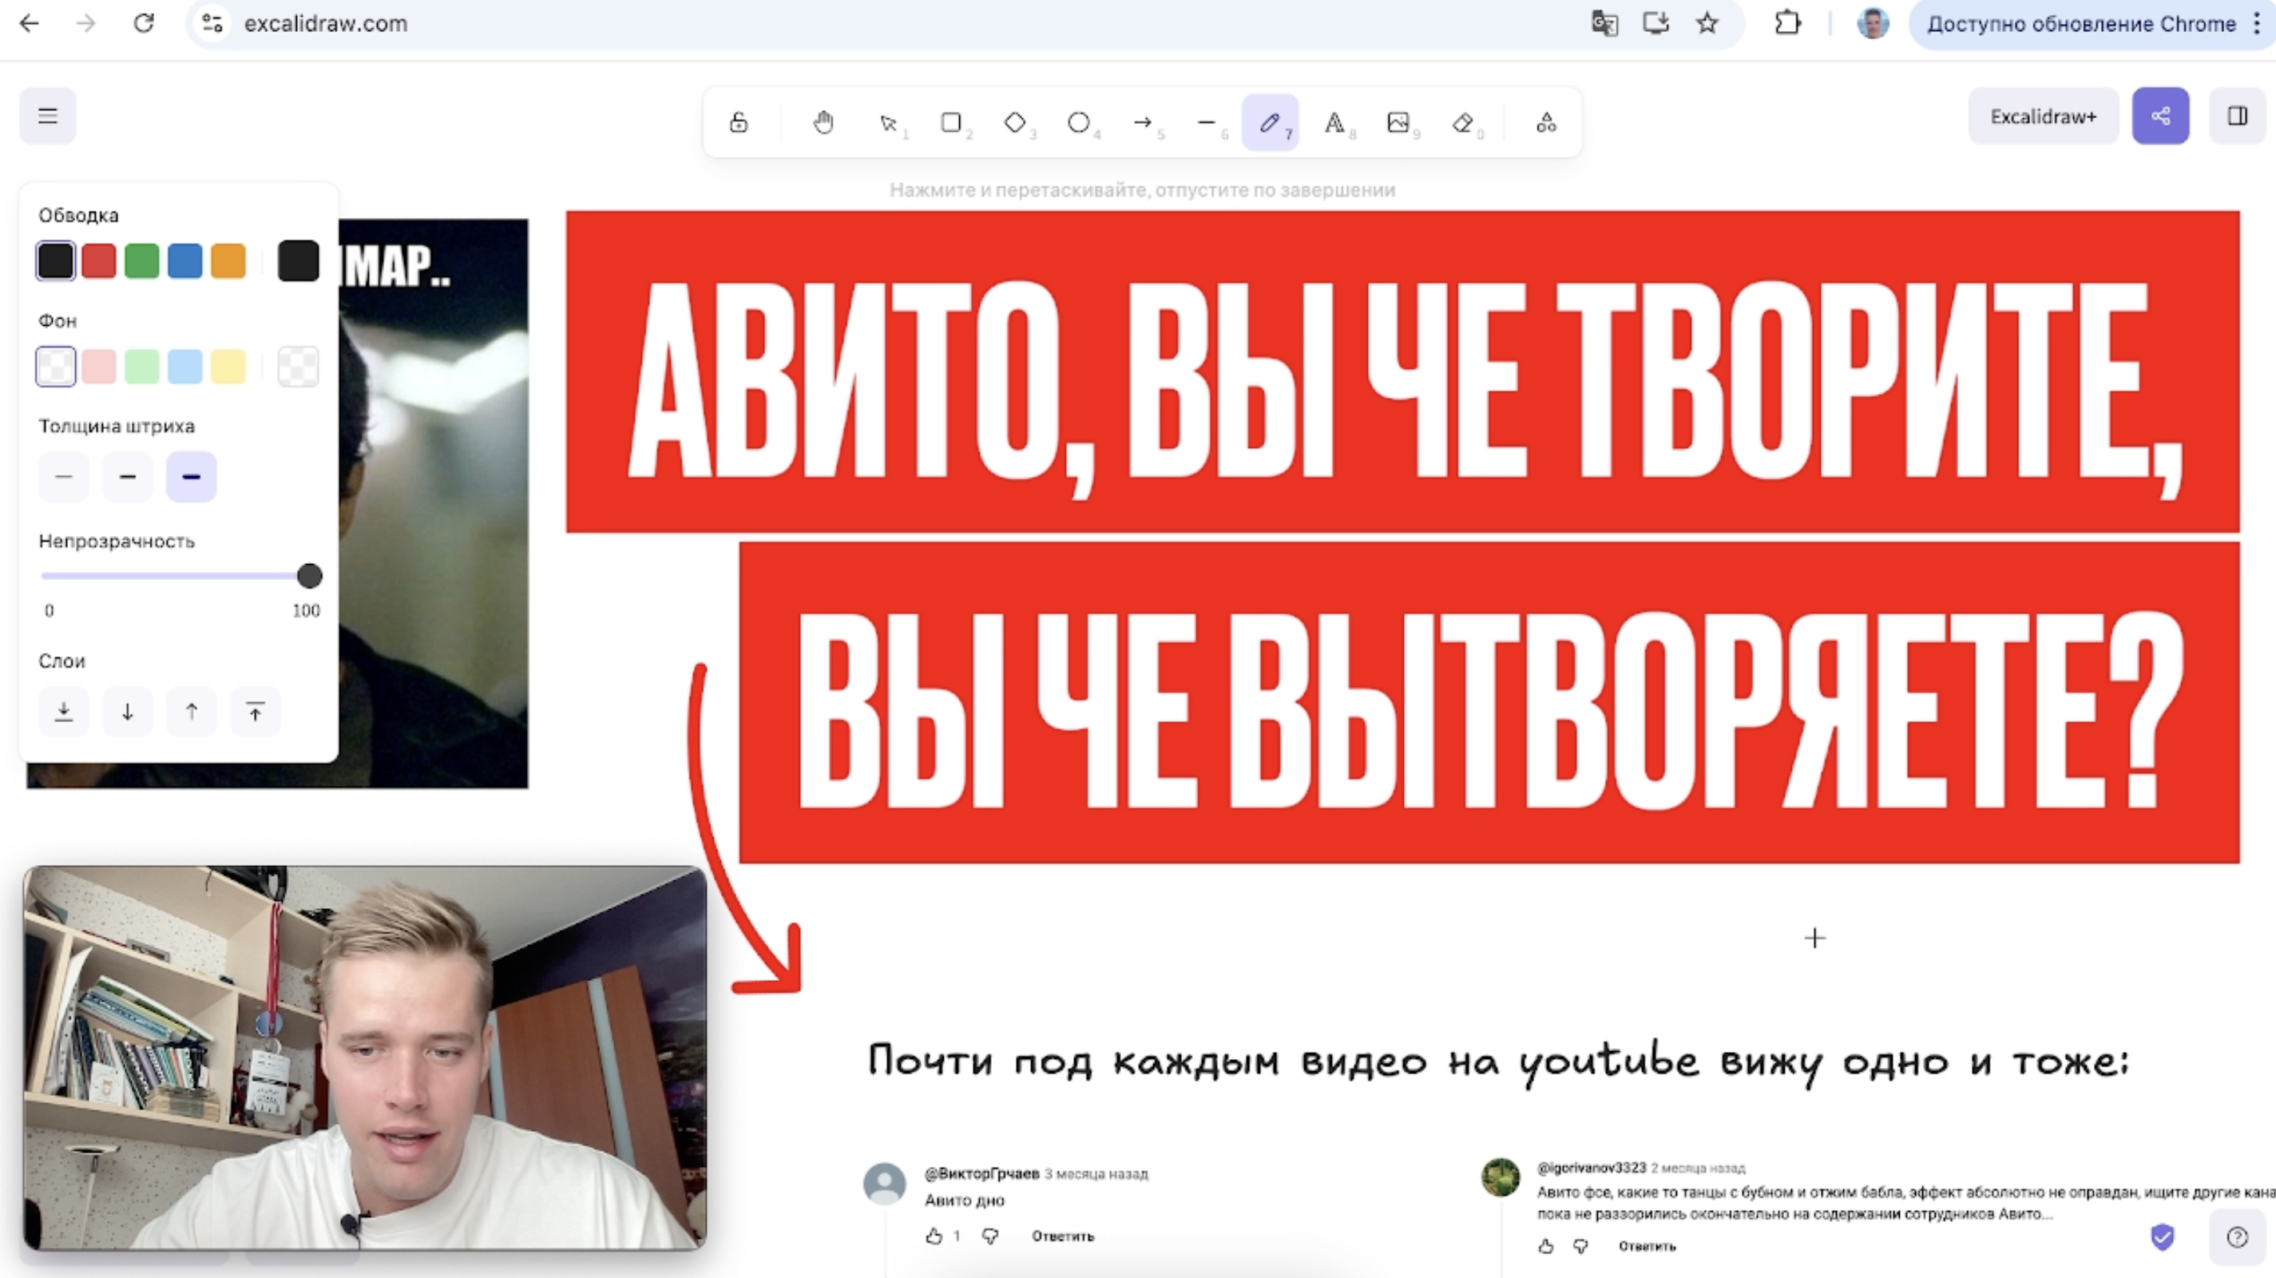This screenshot has height=1278, width=2276.
Task: Select the handwritten youtube caption text
Action: point(1498,1062)
